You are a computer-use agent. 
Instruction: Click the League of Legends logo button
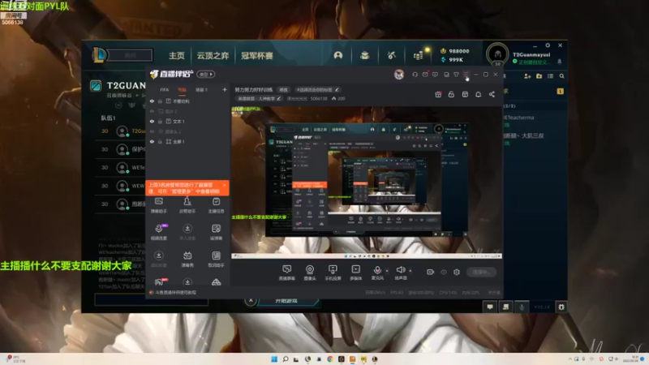(99, 55)
